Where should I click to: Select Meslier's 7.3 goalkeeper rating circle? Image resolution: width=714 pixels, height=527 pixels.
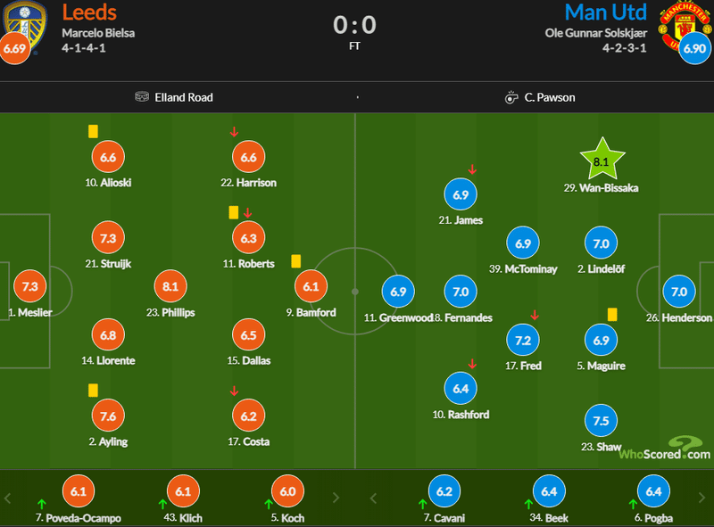click(30, 287)
